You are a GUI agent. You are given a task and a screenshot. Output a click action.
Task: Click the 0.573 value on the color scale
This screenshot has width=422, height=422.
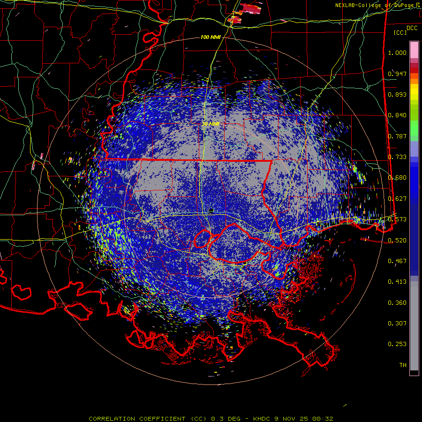(x=397, y=219)
